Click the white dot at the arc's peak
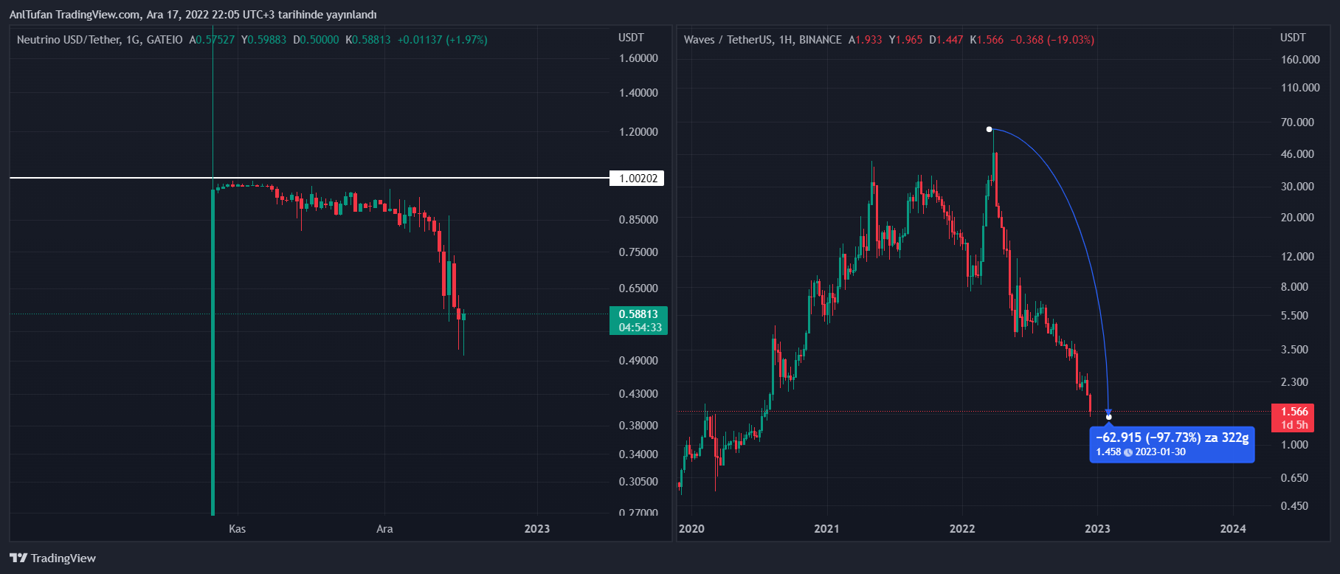 [x=989, y=129]
